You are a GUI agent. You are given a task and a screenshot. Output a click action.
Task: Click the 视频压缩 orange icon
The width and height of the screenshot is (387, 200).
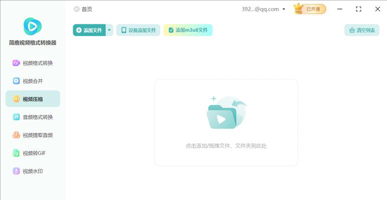pyautogui.click(x=16, y=99)
